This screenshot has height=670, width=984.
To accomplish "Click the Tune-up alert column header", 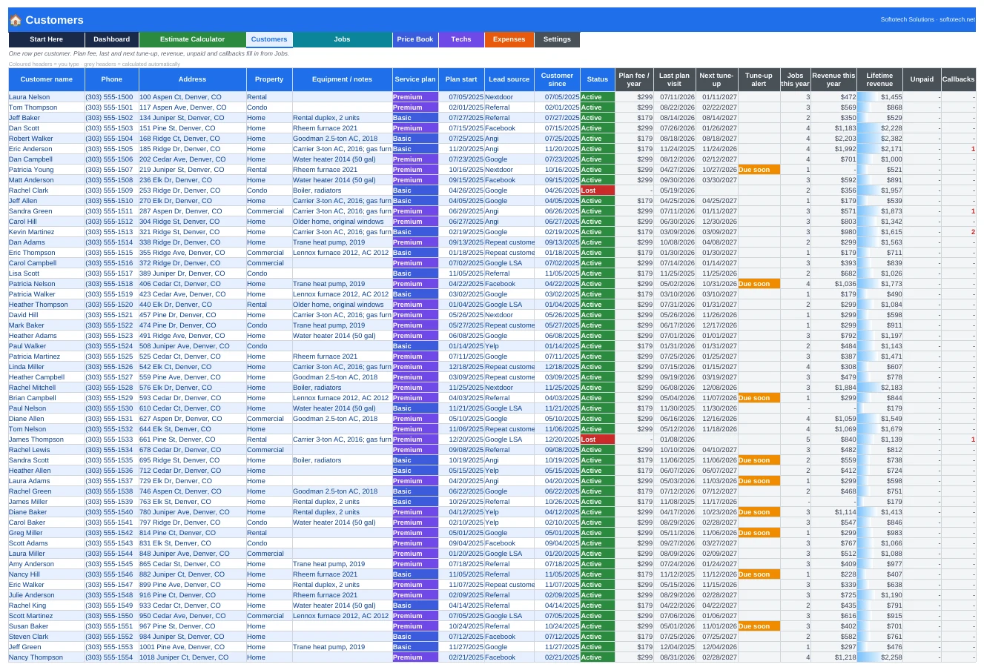I will pyautogui.click(x=759, y=79).
